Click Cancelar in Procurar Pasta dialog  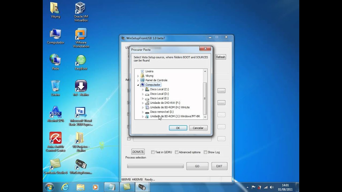click(x=198, y=128)
